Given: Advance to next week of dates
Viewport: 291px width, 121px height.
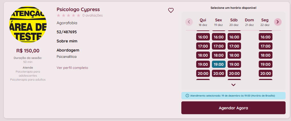Looking at the screenshot, I should (278, 22).
